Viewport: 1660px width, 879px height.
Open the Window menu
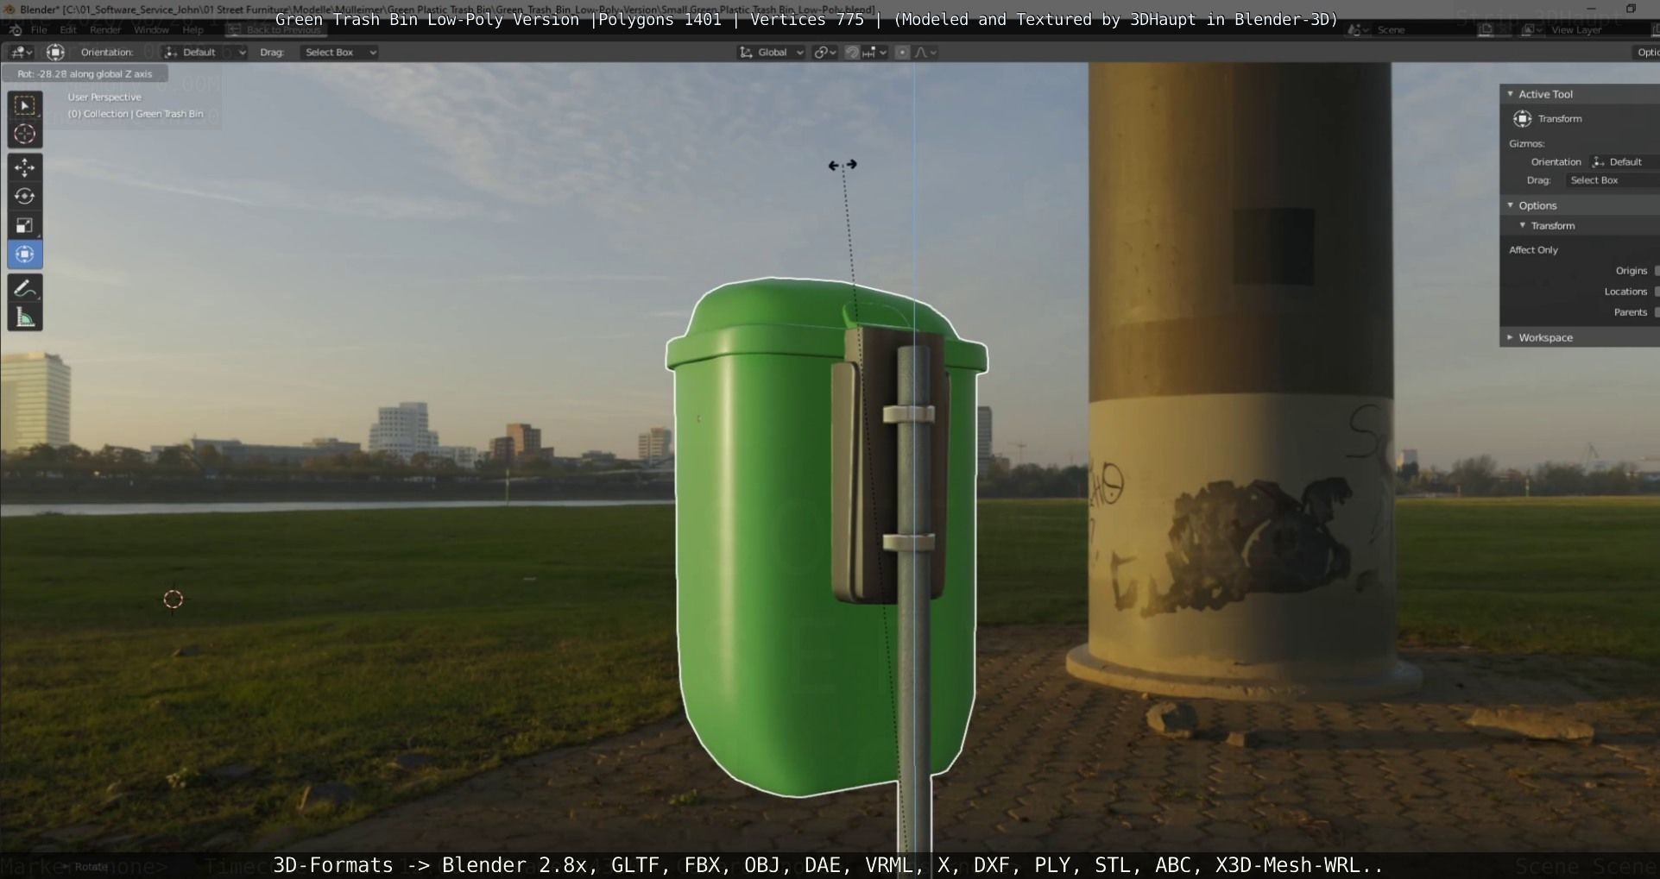tap(151, 30)
